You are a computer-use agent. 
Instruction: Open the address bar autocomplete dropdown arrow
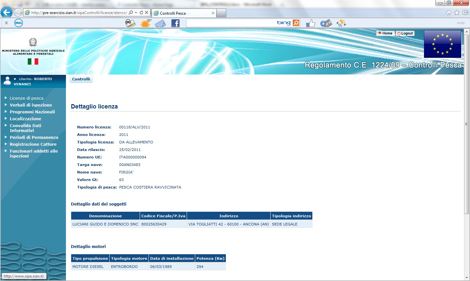pos(136,13)
